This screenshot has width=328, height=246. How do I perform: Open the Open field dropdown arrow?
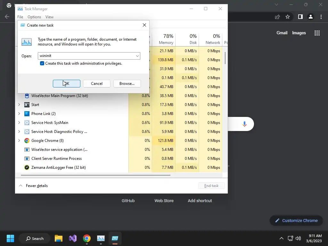(137, 56)
